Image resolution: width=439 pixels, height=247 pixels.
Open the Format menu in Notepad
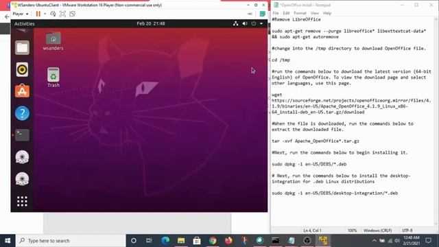tap(300, 13)
